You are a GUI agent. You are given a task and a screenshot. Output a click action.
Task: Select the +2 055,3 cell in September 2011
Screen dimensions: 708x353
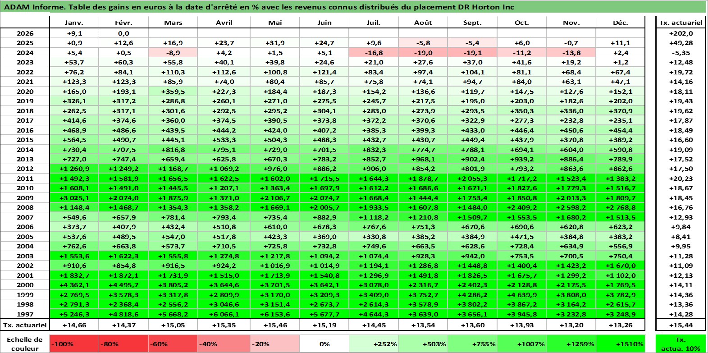472,179
